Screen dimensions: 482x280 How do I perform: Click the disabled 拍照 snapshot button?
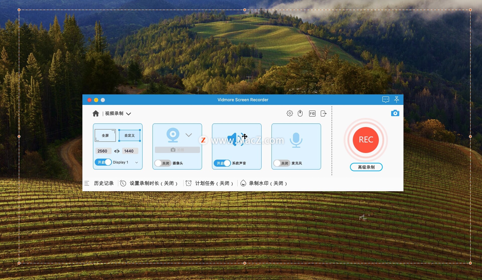[x=177, y=150]
